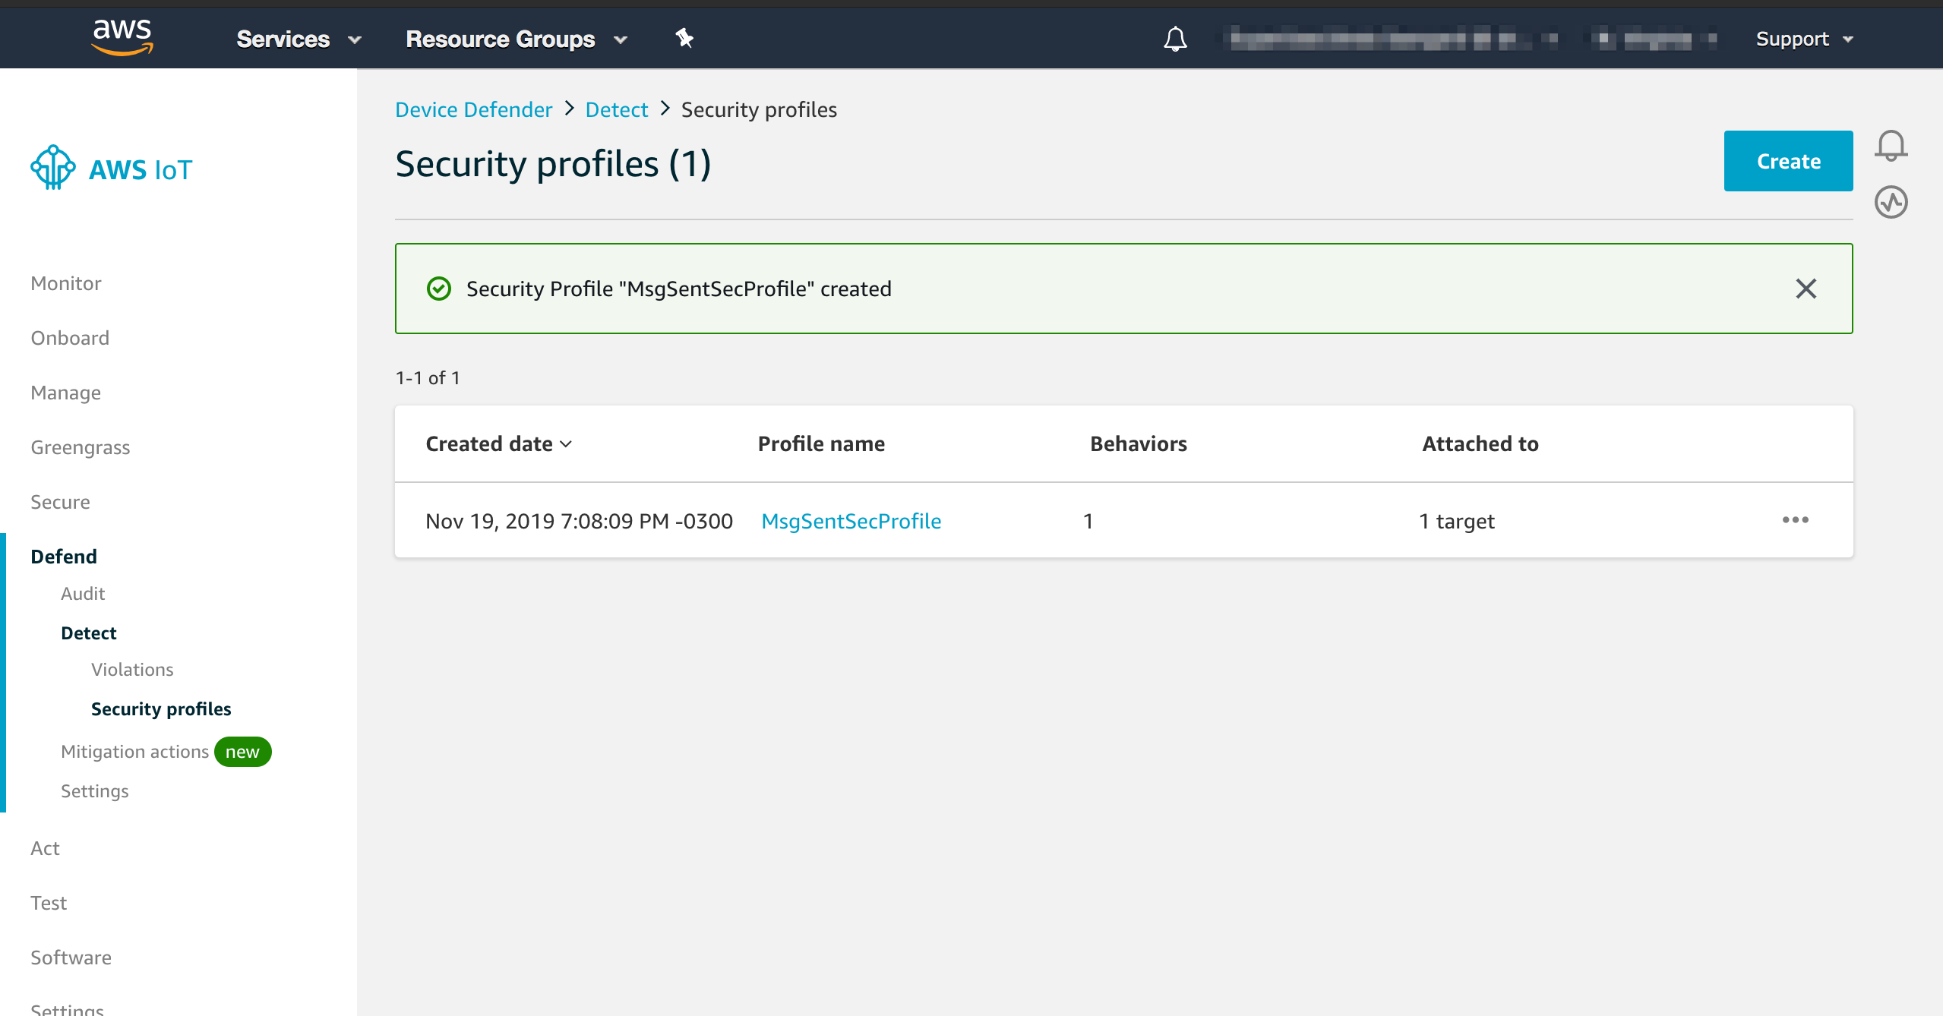
Task: Click the Nov 19, 2019 created date cell
Action: coord(579,521)
